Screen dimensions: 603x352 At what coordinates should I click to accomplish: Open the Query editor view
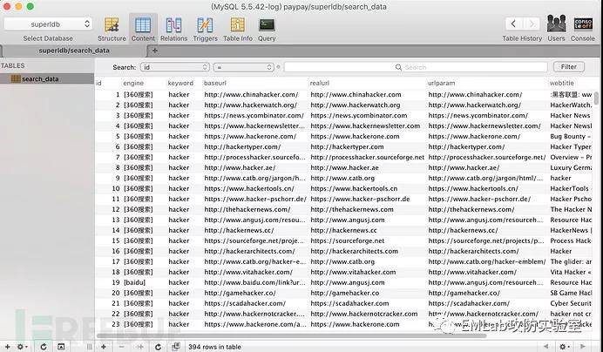coord(267,29)
